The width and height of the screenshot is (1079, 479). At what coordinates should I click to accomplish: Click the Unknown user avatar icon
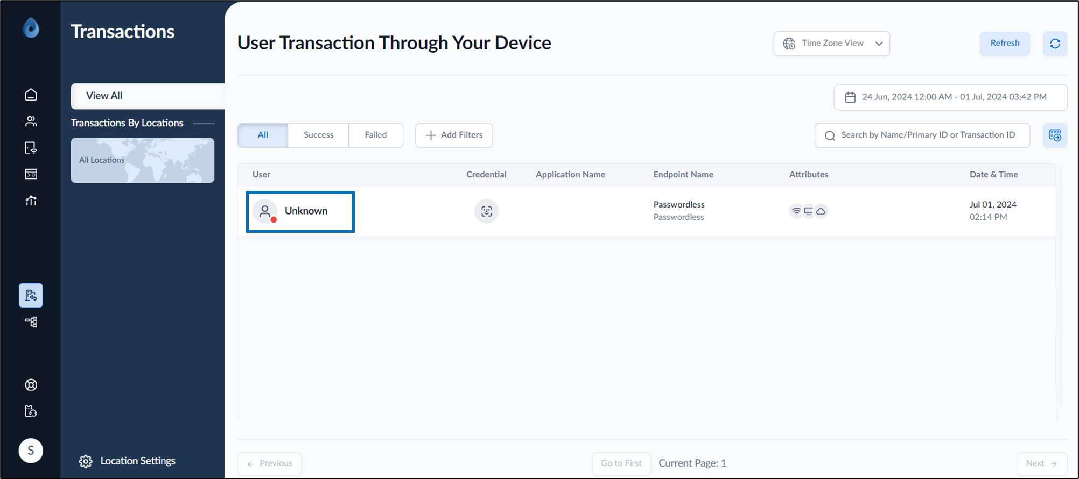(265, 211)
